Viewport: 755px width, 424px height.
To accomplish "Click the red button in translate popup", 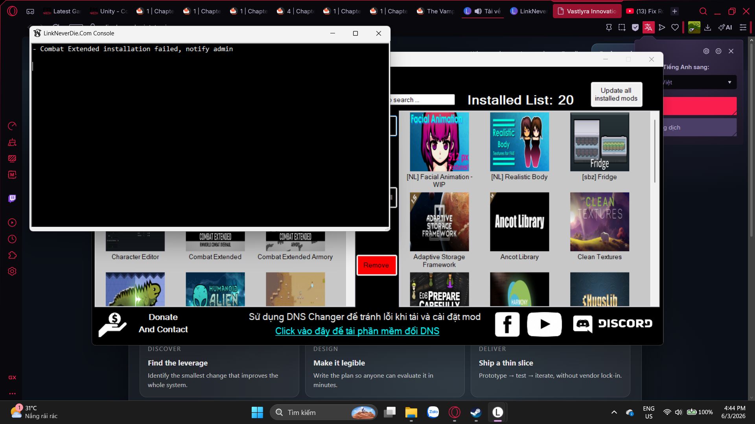I will pos(699,106).
